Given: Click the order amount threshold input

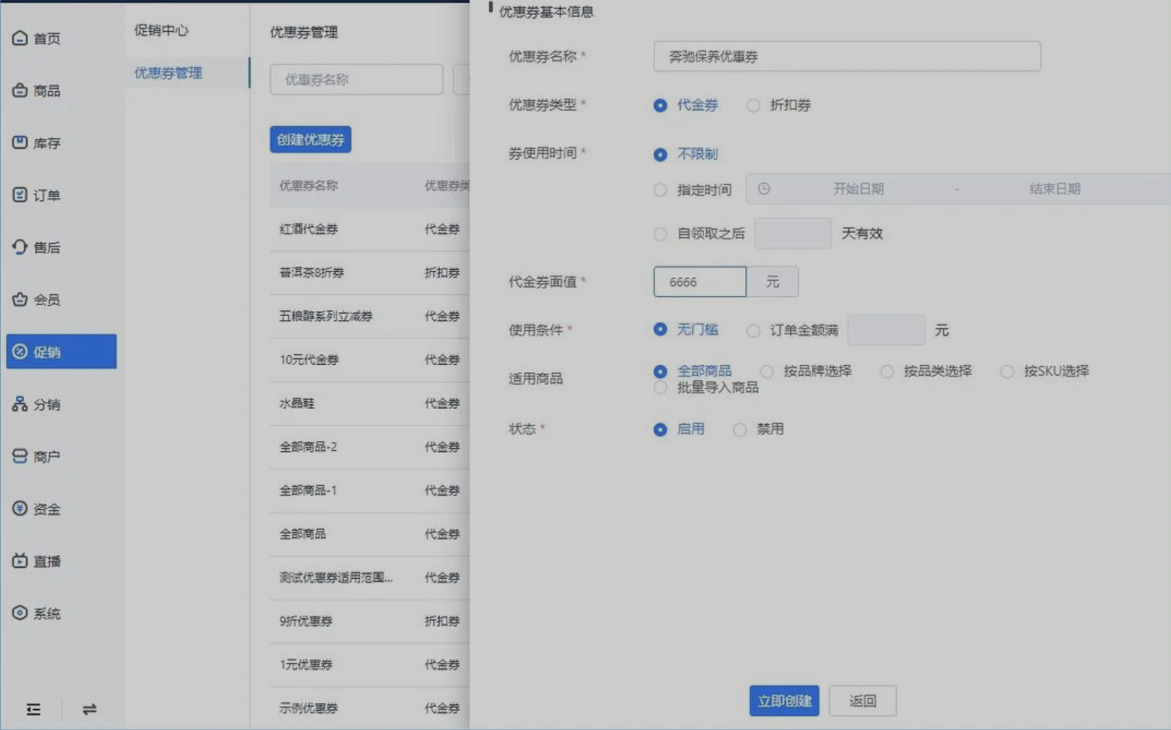Looking at the screenshot, I should pos(886,330).
